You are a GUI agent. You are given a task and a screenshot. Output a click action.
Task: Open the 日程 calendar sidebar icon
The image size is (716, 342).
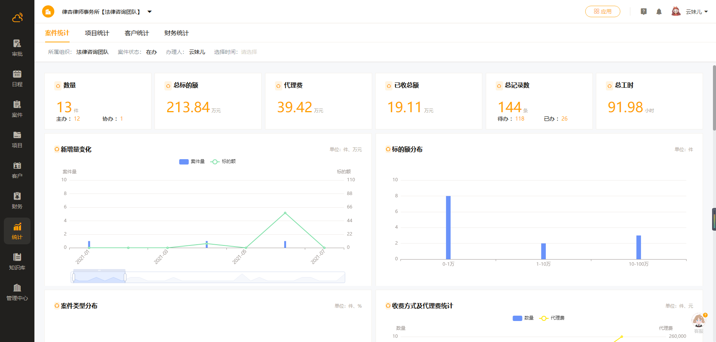[x=17, y=78]
